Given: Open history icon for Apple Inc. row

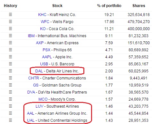Looking at the screenshot, I should tap(10, 57).
